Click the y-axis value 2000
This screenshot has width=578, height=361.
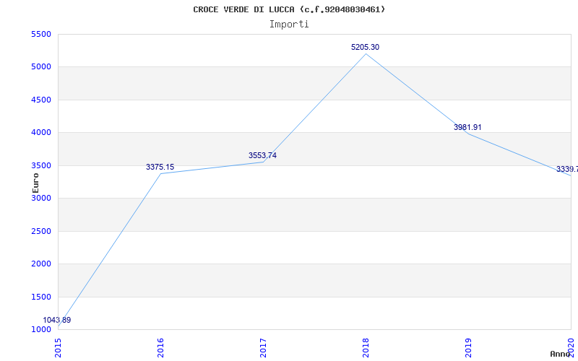coord(41,264)
